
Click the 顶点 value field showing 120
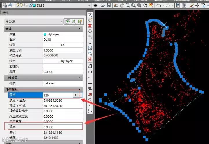[58, 95]
